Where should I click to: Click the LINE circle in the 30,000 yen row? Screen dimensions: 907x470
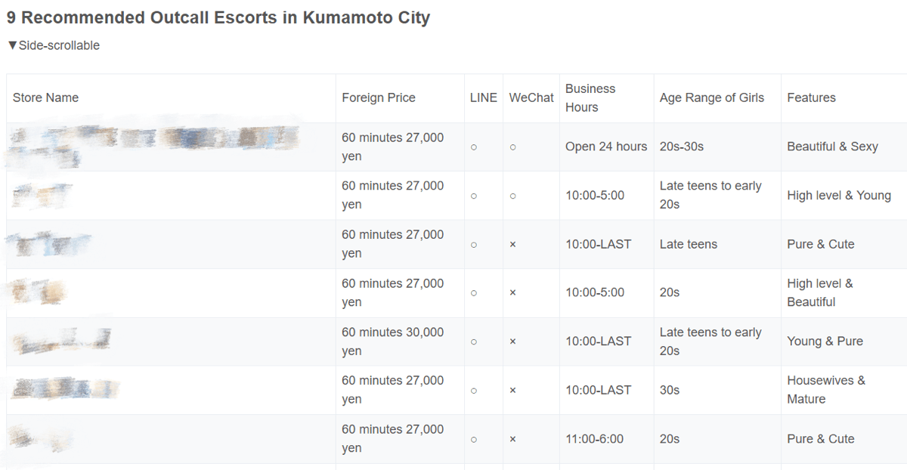[x=474, y=342]
